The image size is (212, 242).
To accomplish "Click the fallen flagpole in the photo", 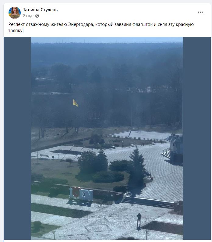I will (130, 133).
